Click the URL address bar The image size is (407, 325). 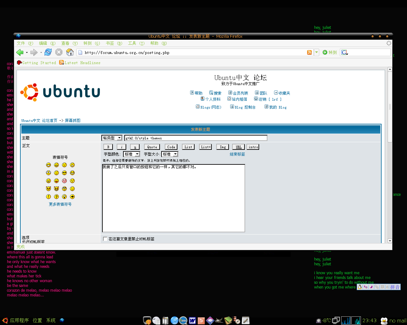(195, 52)
